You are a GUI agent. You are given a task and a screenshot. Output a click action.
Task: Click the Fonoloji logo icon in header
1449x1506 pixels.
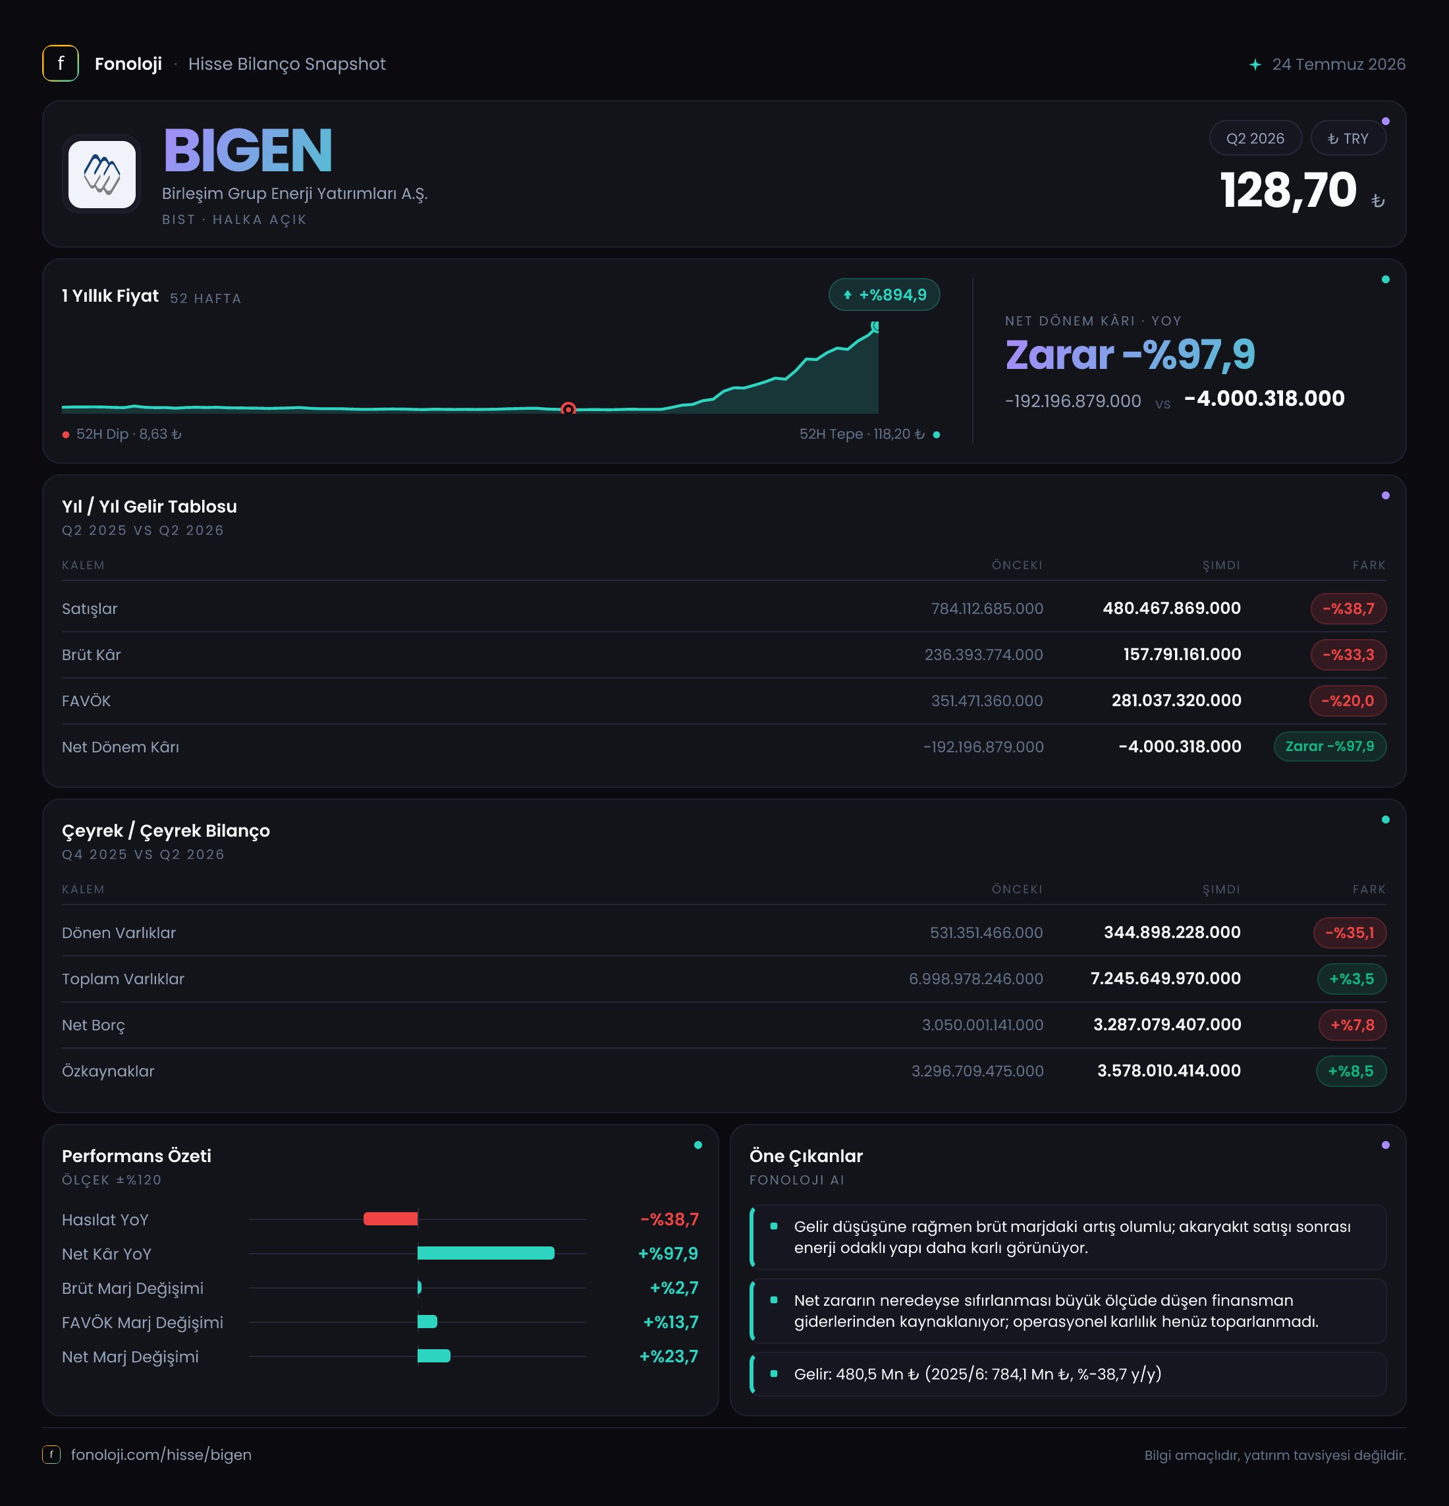(x=60, y=63)
